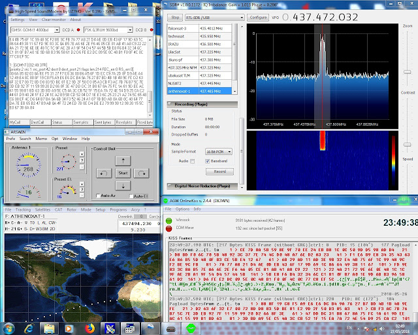Toggle the C- flag below ATHENOXAT-1

point(13,222)
